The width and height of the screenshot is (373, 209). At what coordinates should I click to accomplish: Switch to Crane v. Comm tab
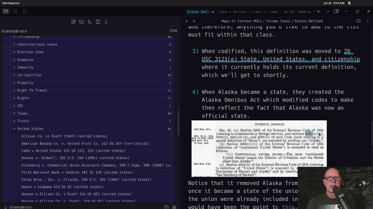pyautogui.click(x=265, y=12)
